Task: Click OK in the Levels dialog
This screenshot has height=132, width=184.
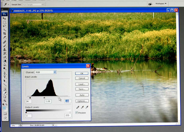Action: [82, 73]
